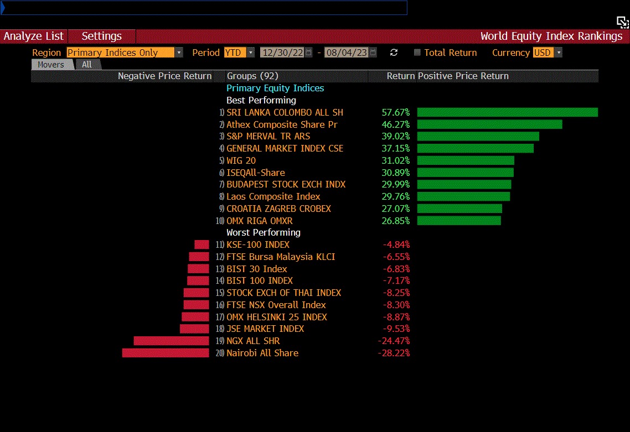Click the end date field 08/04/23
Image resolution: width=630 pixels, height=432 pixels.
point(347,53)
